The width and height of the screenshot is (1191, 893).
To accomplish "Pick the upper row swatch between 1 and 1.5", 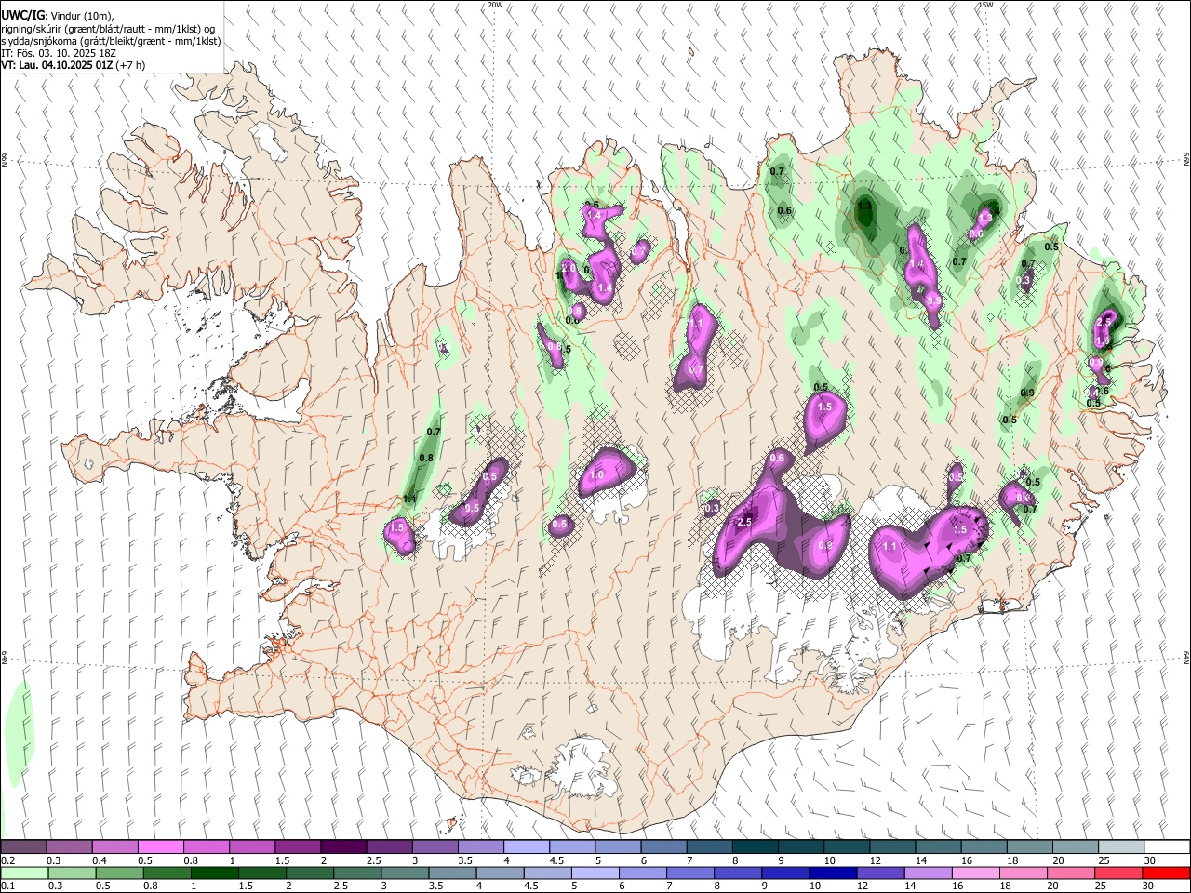I will [251, 846].
